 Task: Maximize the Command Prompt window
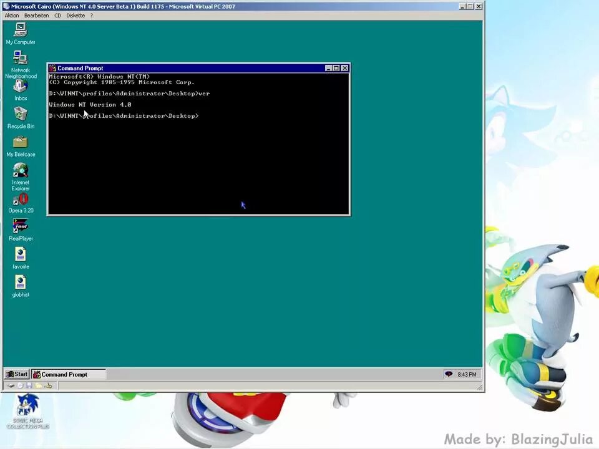(336, 69)
